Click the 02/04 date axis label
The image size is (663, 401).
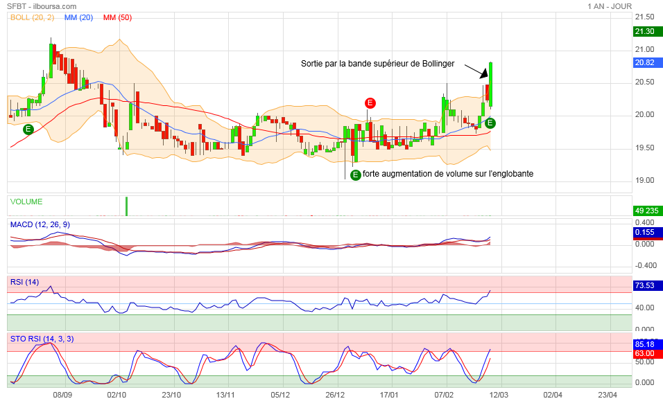[x=553, y=395]
